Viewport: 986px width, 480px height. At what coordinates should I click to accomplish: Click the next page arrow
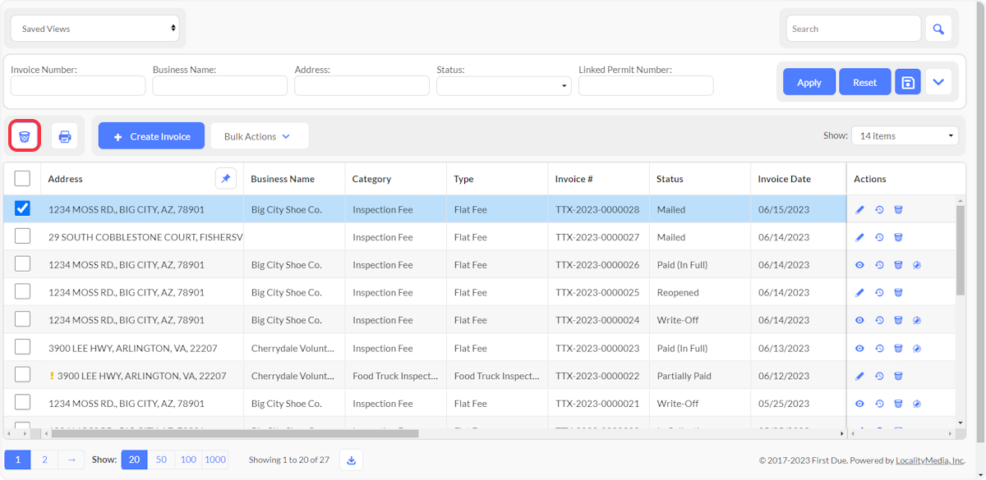pos(71,460)
